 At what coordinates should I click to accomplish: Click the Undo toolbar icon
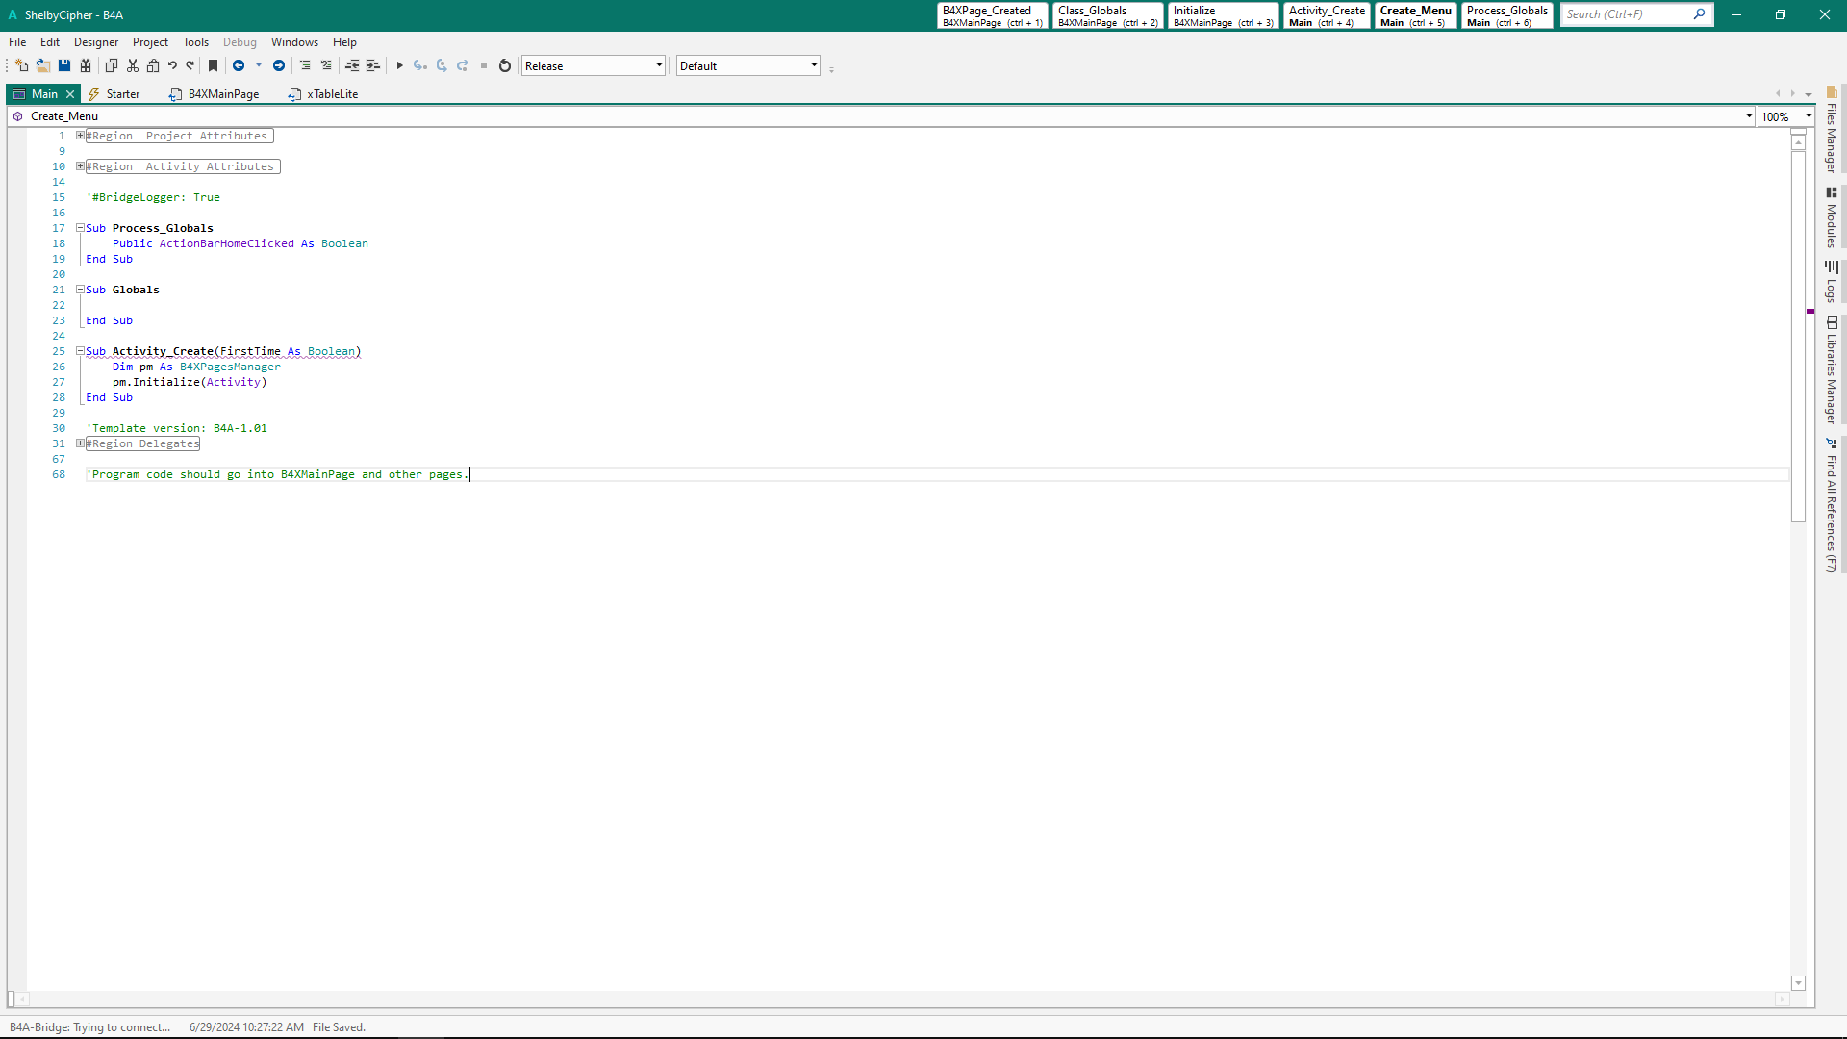[x=172, y=65]
